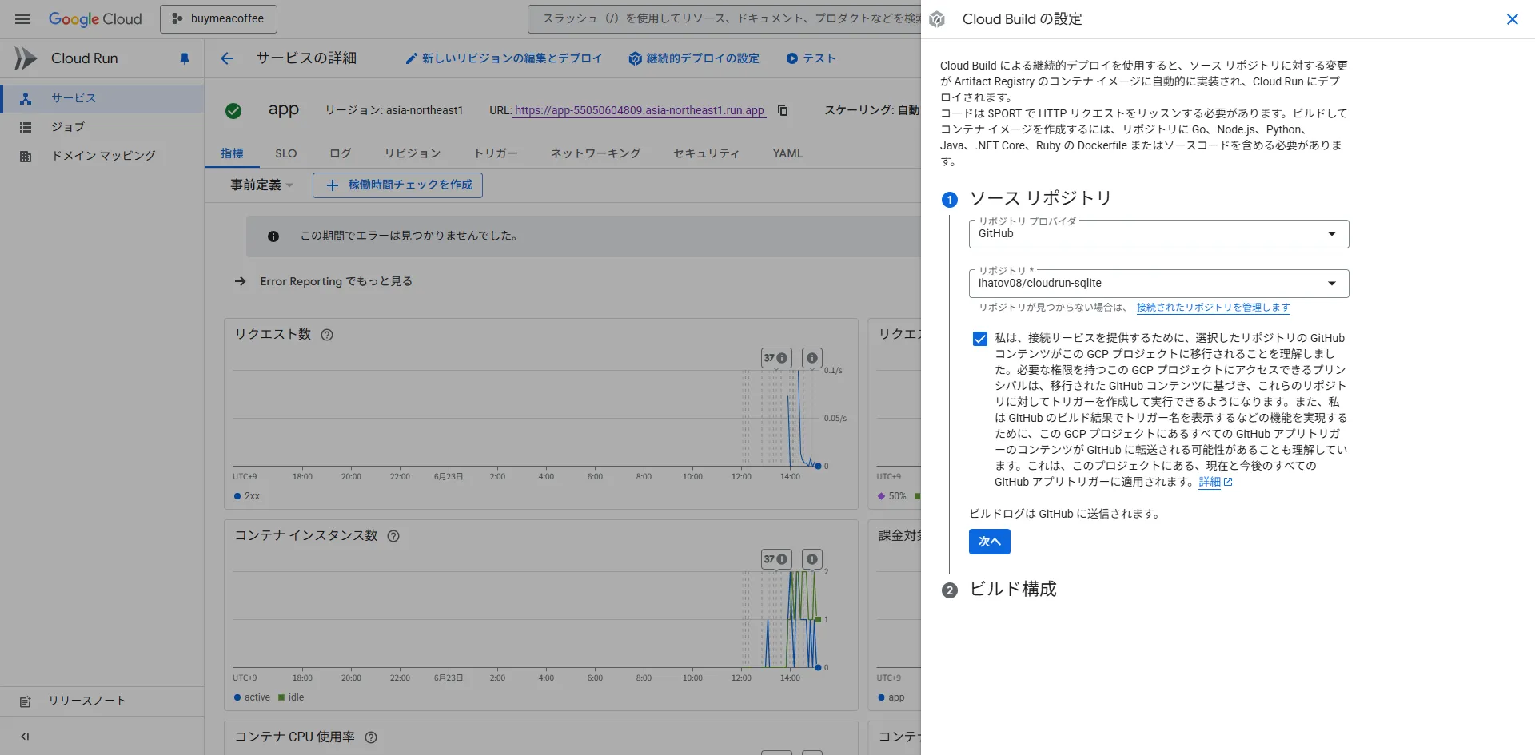Open the buymeacoffee project selector

point(218,18)
